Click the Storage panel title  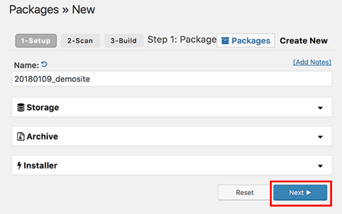[x=43, y=108]
